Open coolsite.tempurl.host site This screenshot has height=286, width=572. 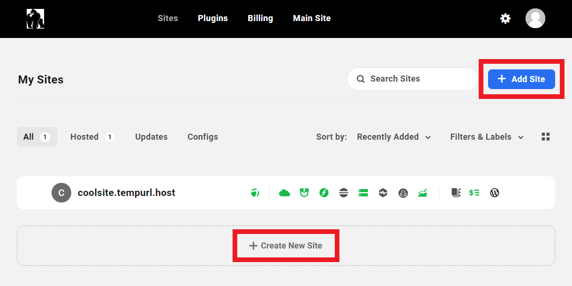[127, 193]
